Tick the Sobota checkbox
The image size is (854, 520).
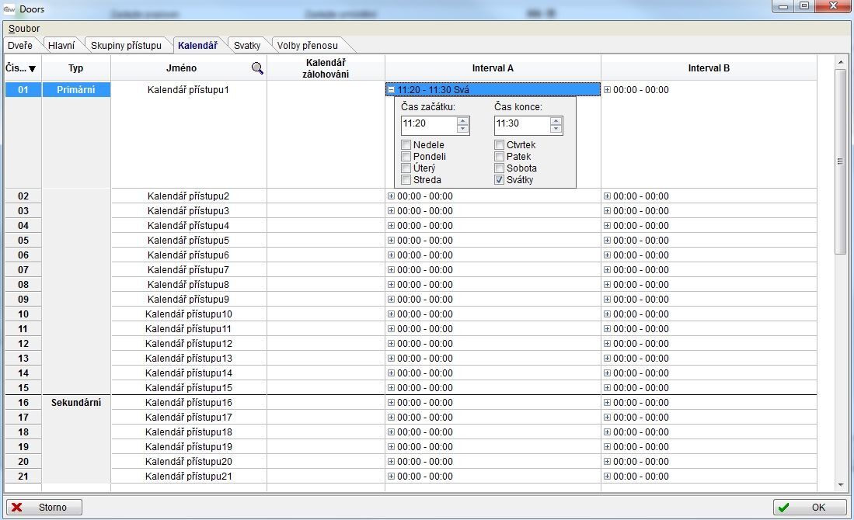[x=500, y=168]
